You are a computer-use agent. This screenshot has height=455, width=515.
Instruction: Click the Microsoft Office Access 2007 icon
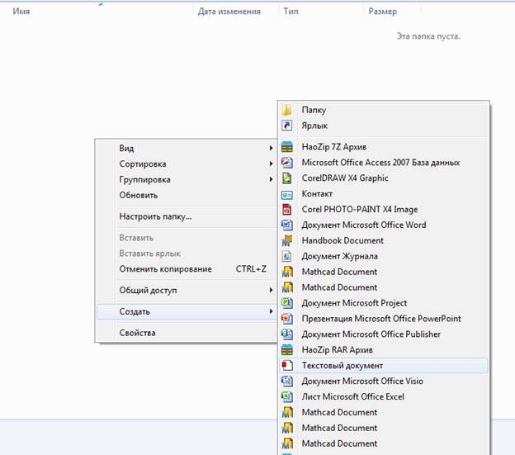coord(287,163)
